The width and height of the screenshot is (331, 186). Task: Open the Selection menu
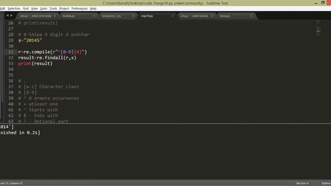tap(14, 8)
